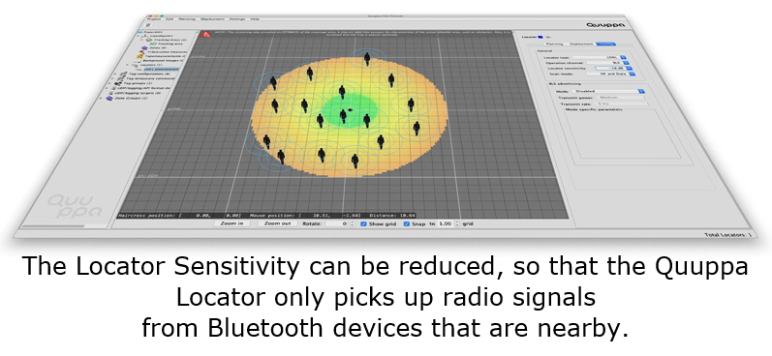This screenshot has width=772, height=356.
Task: Open the Locator type dropdown
Action: coord(600,57)
